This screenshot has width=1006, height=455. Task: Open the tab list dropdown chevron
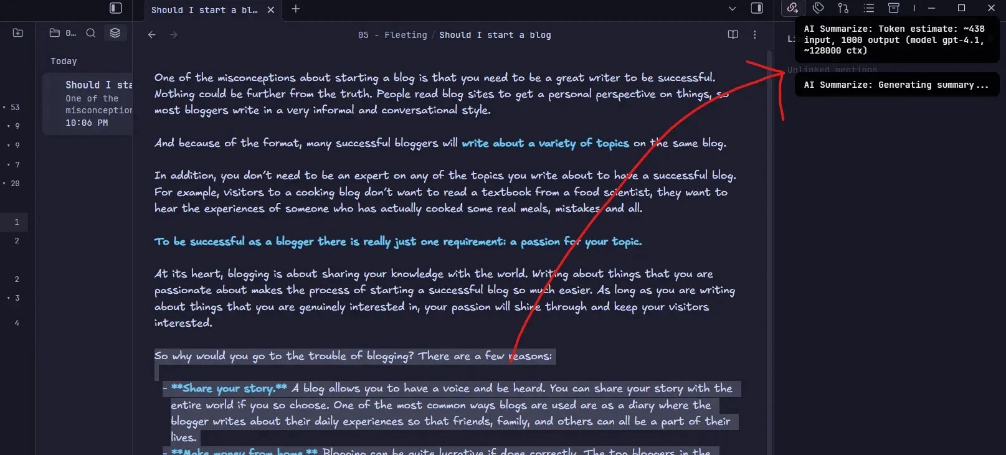(732, 9)
